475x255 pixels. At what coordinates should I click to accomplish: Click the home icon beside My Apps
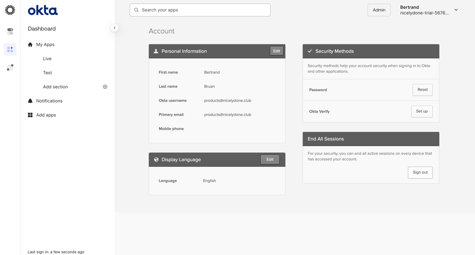click(x=30, y=44)
